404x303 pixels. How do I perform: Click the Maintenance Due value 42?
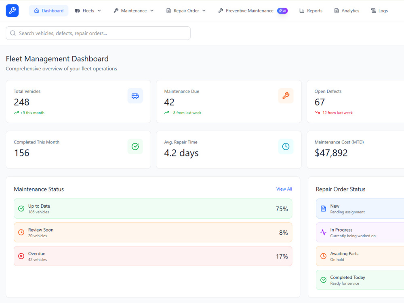(169, 102)
